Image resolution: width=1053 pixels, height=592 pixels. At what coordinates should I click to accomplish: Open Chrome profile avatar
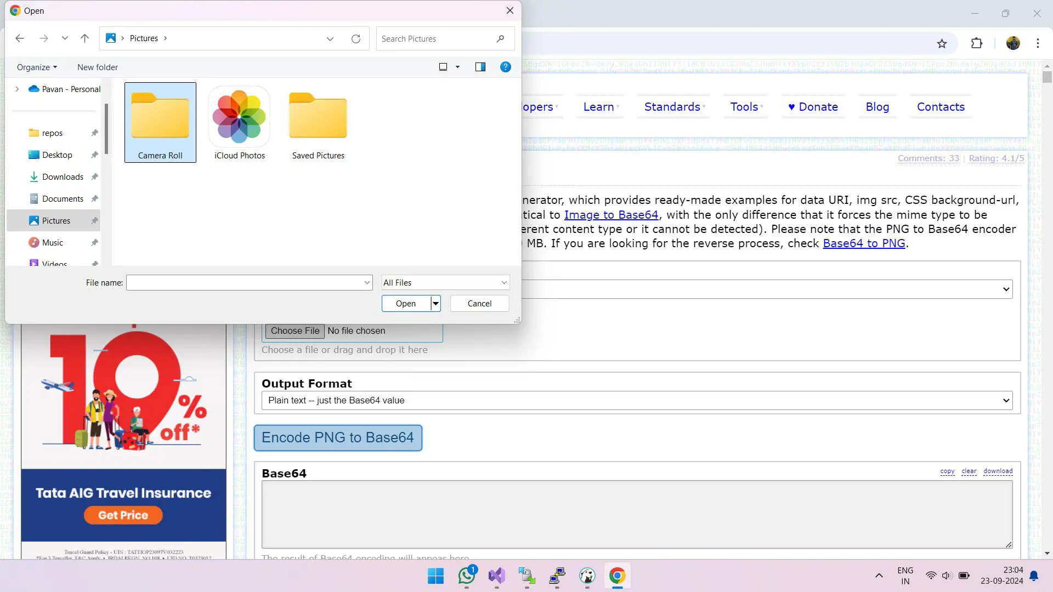1013,43
